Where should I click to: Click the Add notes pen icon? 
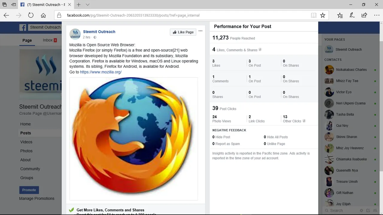(352, 15)
